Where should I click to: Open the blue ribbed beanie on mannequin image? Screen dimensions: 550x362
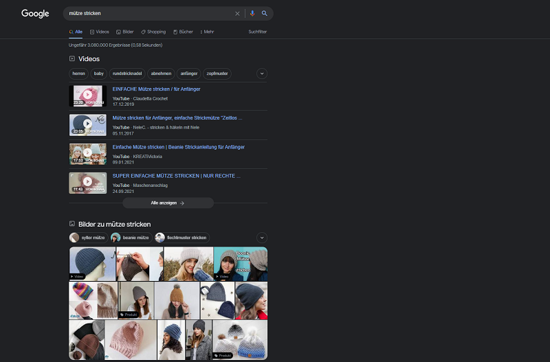point(92,264)
